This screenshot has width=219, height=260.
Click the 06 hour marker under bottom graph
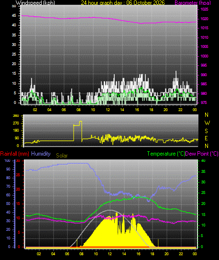pyautogui.click(x=67, y=254)
